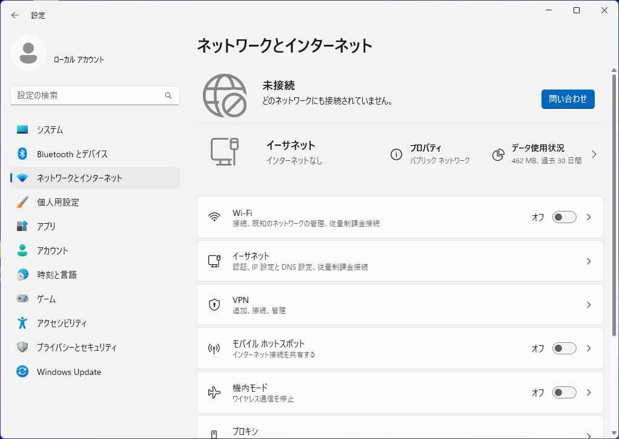Click the プロパティ info circle icon
The width and height of the screenshot is (619, 439).
coord(396,154)
